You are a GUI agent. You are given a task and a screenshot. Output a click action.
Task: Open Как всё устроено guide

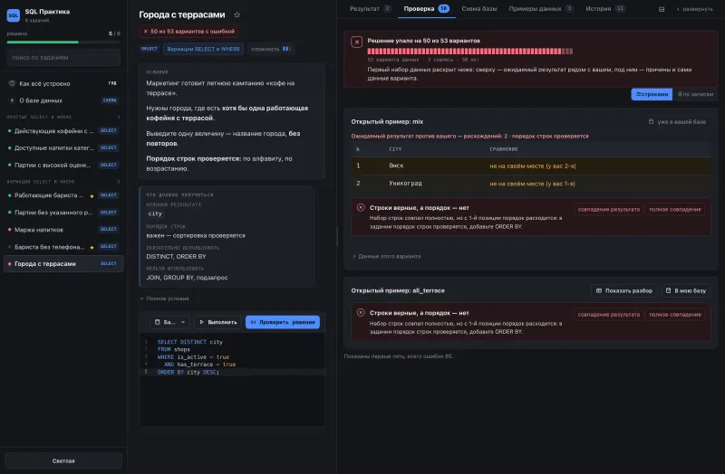63,83
